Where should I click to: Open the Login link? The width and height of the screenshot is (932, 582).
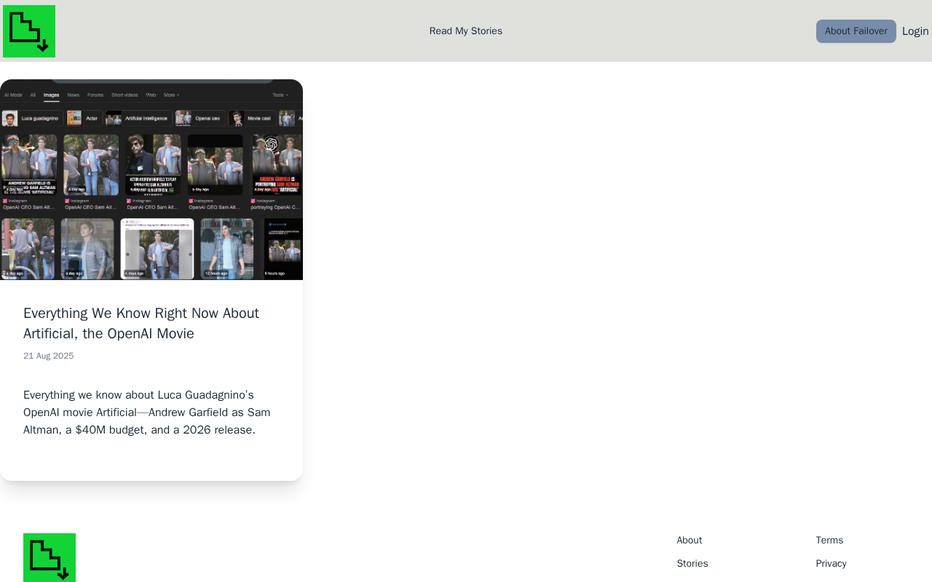click(x=915, y=31)
